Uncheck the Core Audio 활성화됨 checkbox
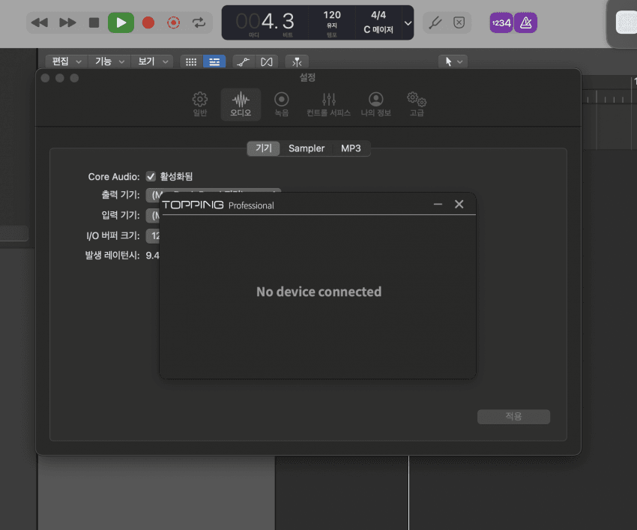 coord(151,176)
